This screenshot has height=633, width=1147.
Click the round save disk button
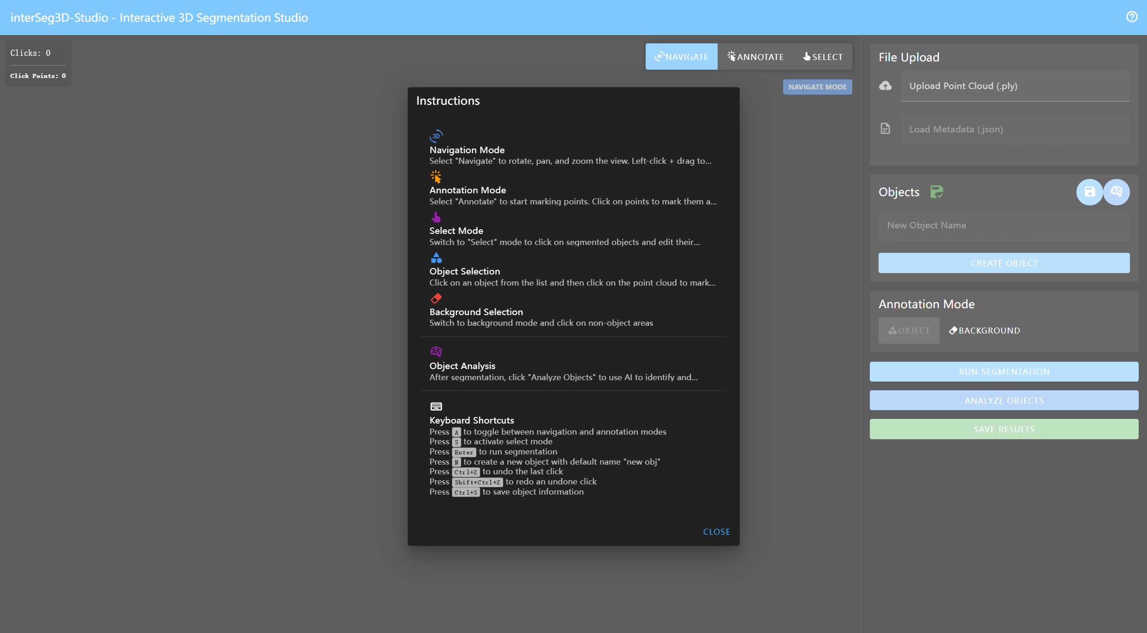1089,192
